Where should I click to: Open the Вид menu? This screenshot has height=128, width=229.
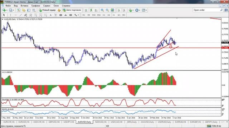tap(16, 6)
